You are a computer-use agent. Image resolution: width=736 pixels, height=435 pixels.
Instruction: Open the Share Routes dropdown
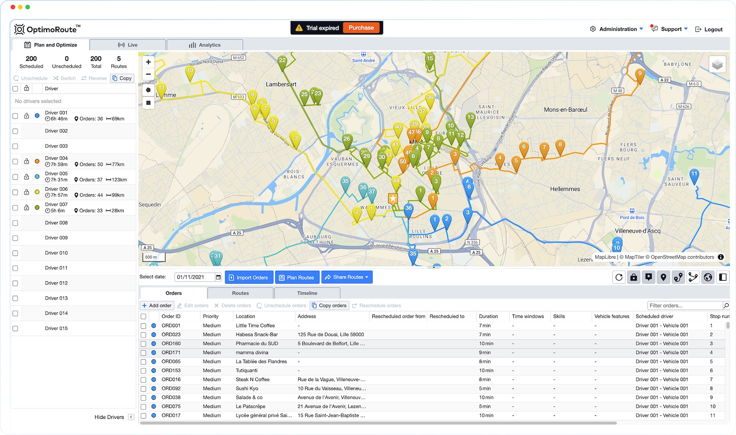tap(347, 277)
